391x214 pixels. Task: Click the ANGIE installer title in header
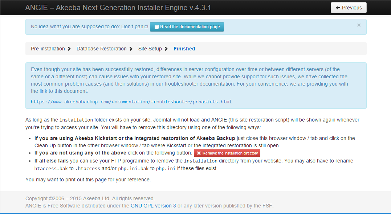(x=118, y=8)
